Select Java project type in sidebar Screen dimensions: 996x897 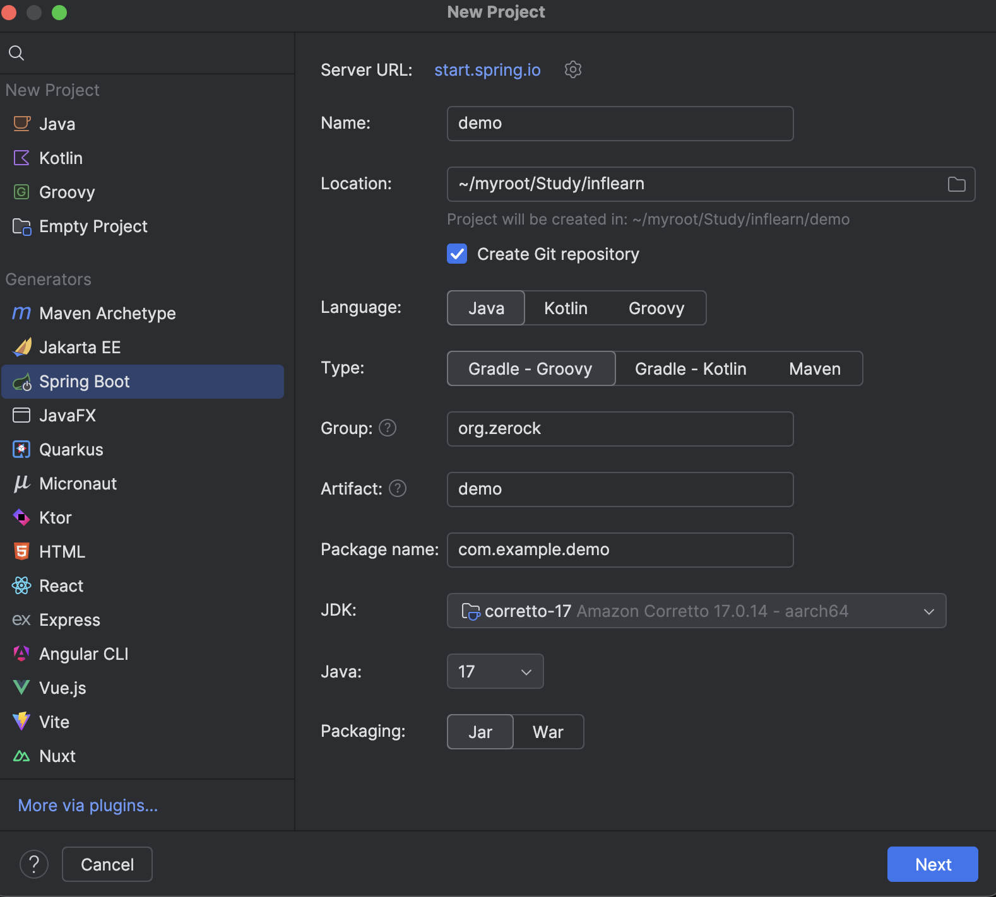(143, 124)
